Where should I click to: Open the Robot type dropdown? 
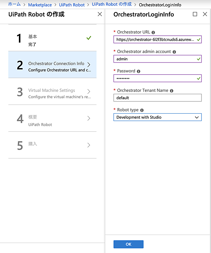[158, 117]
